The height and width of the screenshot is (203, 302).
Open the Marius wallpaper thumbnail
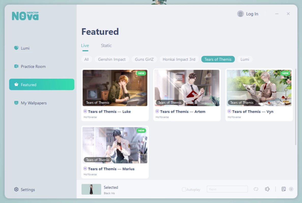[x=115, y=145]
